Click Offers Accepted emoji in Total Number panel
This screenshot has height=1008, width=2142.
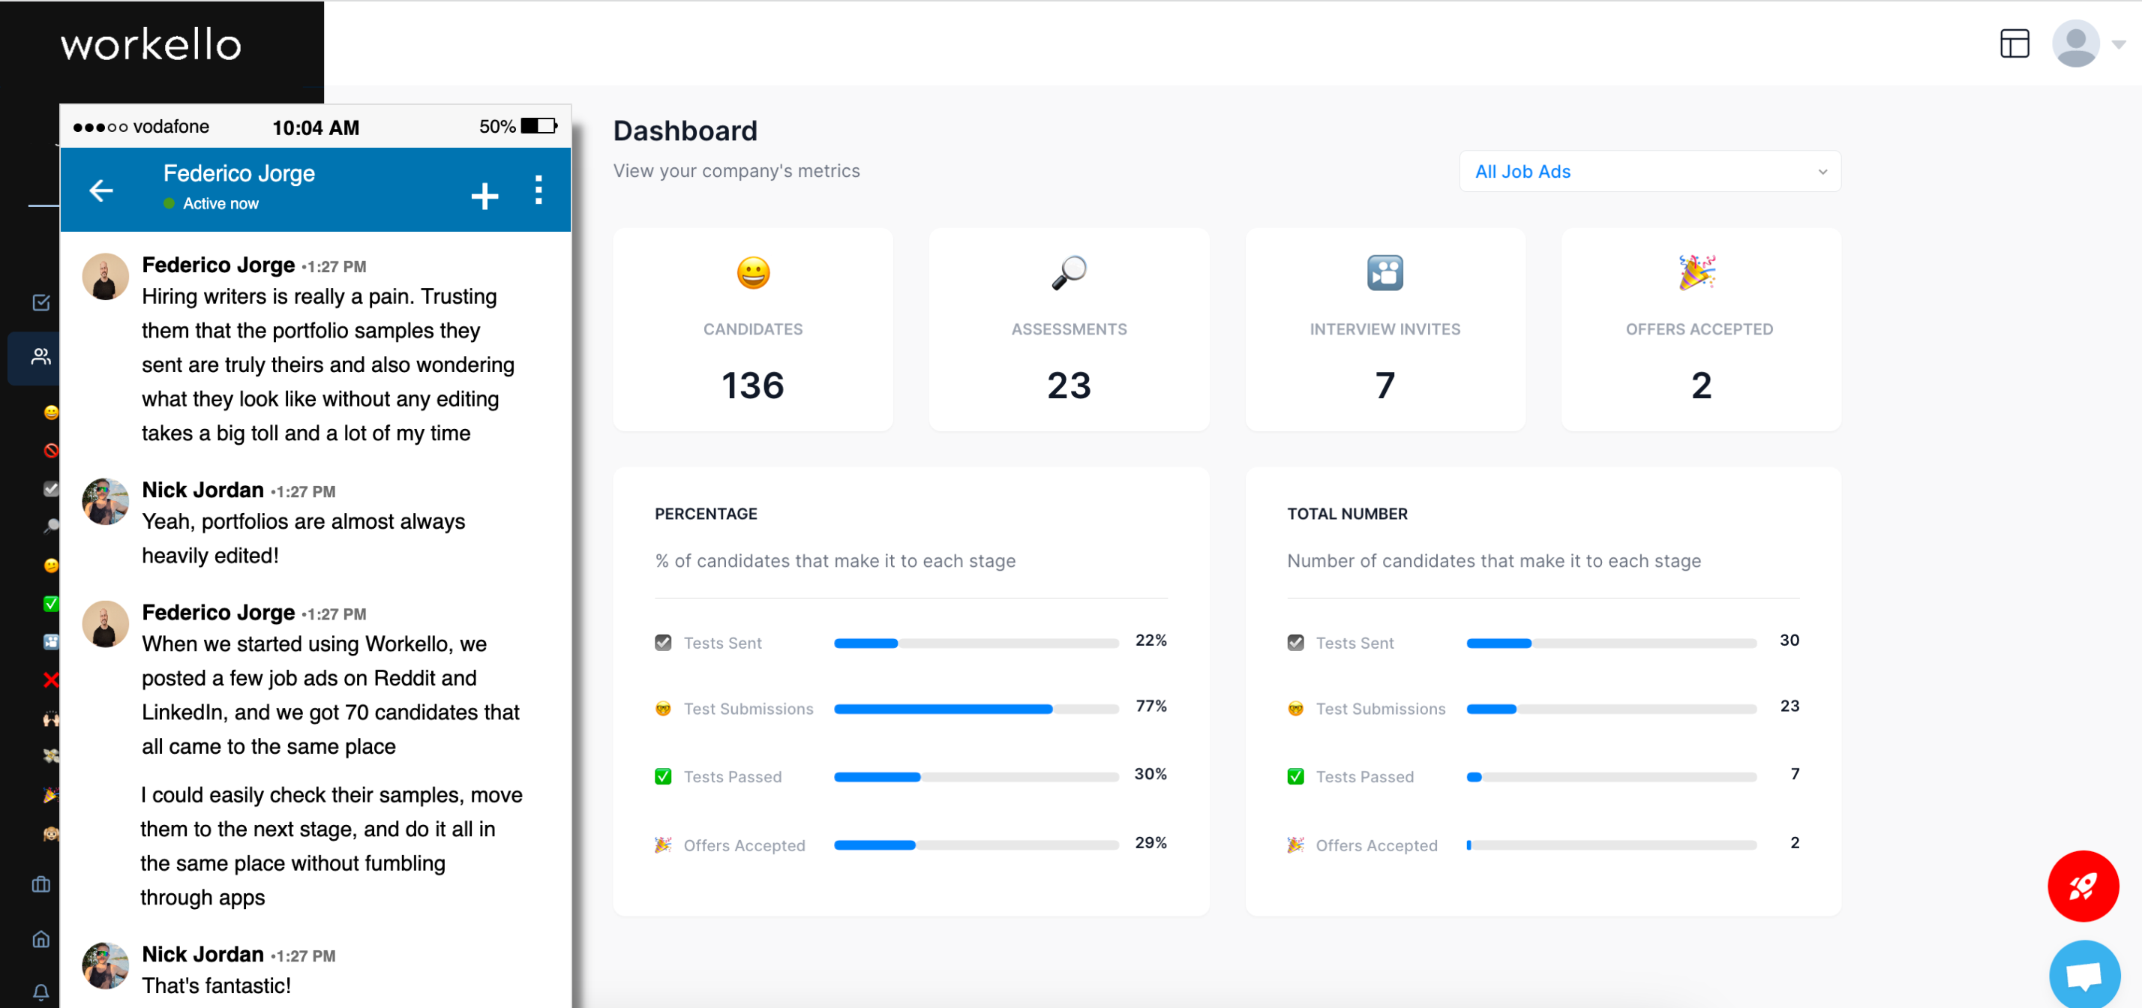tap(1294, 845)
